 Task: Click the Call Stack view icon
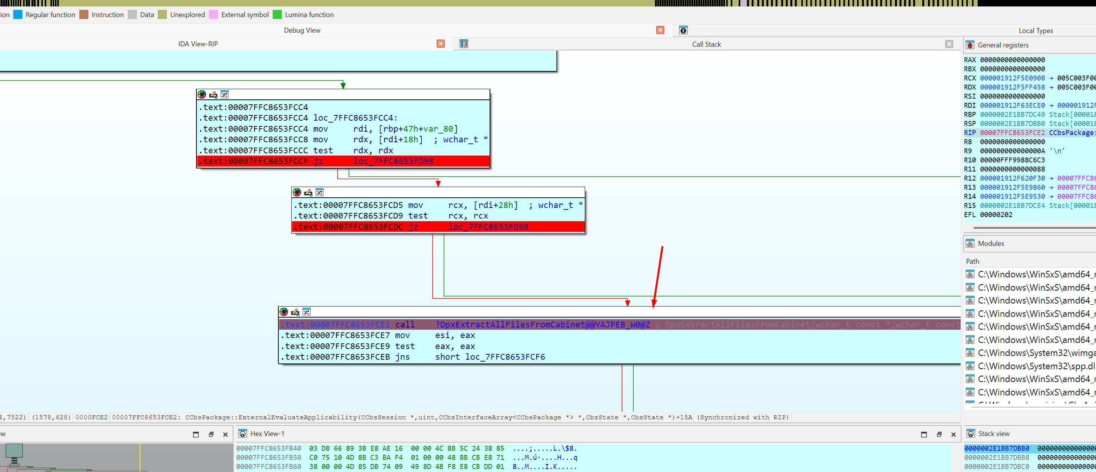[x=464, y=44]
